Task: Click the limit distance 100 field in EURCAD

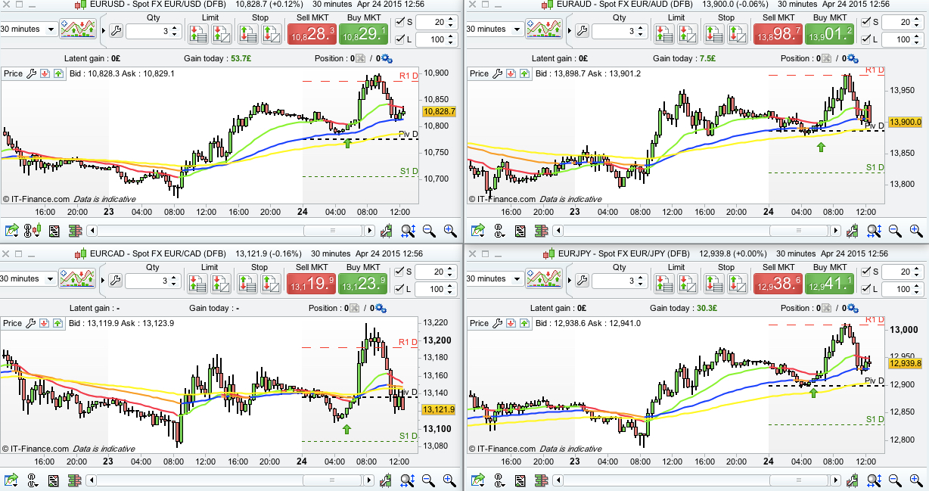Action: pos(435,288)
